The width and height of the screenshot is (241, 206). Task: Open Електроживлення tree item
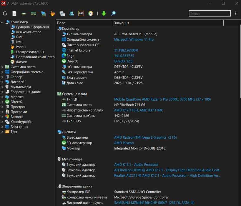[x=30, y=52]
